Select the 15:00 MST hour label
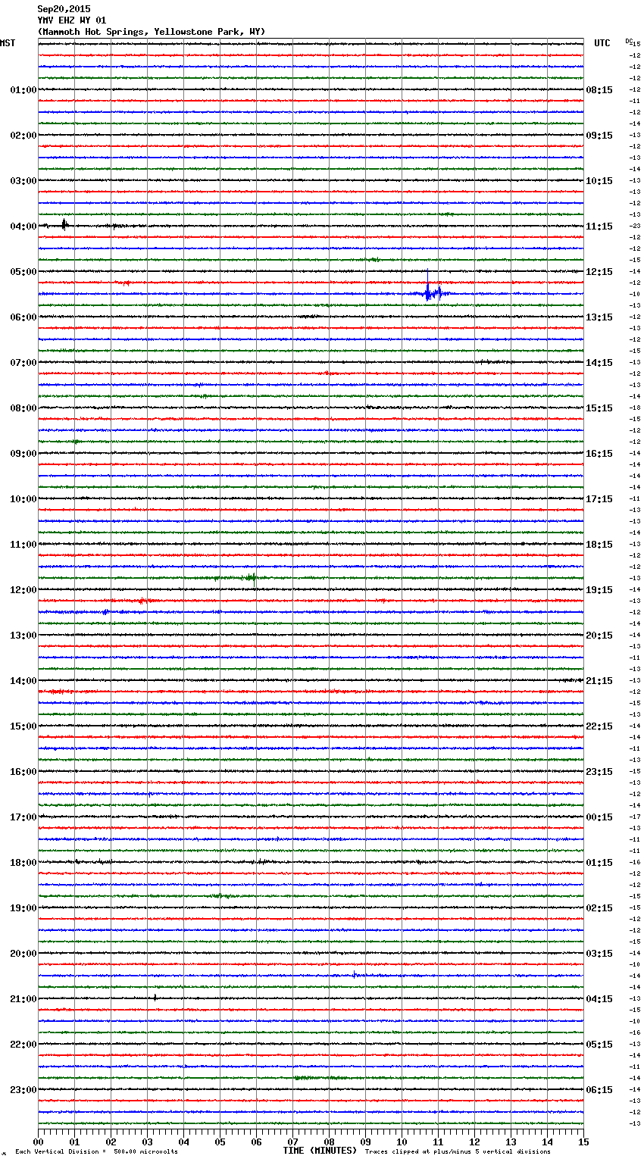Screen dimensions: 644x1162 point(23,726)
